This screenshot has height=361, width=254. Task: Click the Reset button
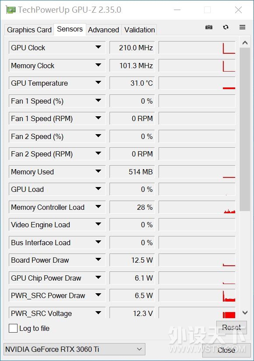[231, 327]
